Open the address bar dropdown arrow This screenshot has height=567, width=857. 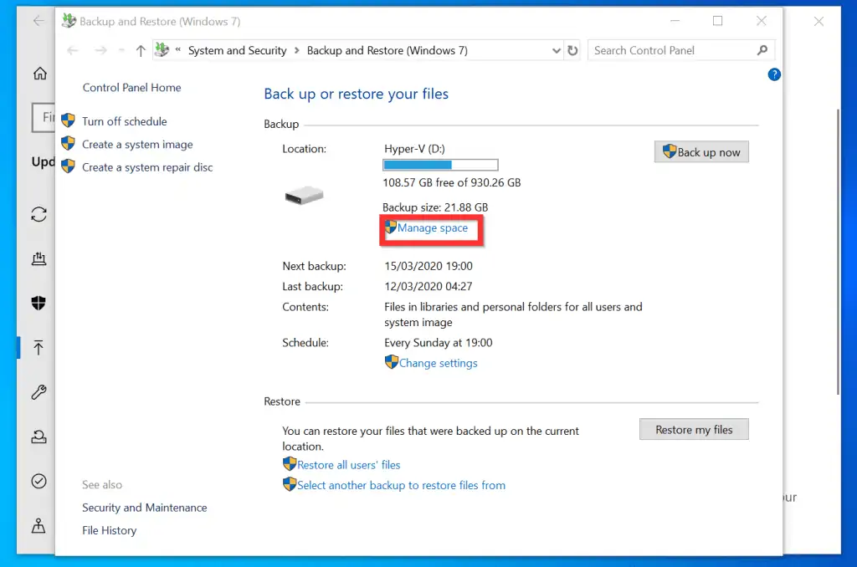[x=556, y=50]
